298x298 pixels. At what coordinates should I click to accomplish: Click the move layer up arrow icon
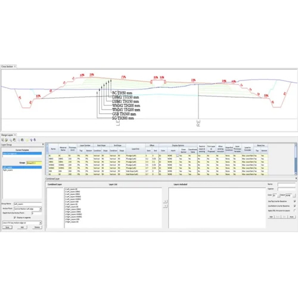(31, 140)
